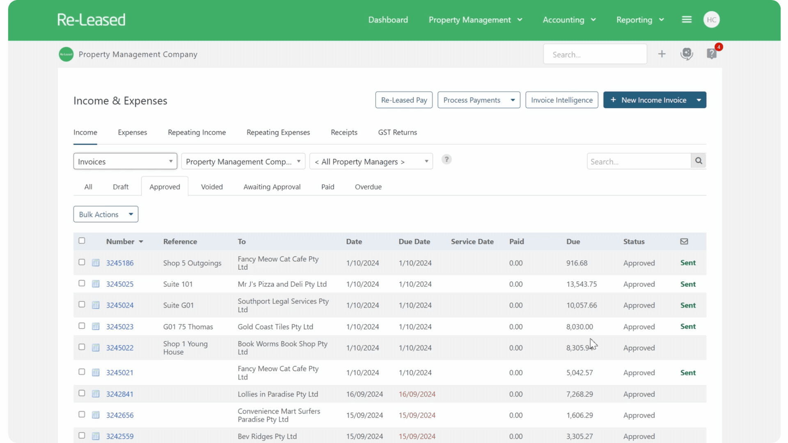Screen dimensions: 788x443
Task: Open the hamburger menu in the green header
Action: coord(687,19)
